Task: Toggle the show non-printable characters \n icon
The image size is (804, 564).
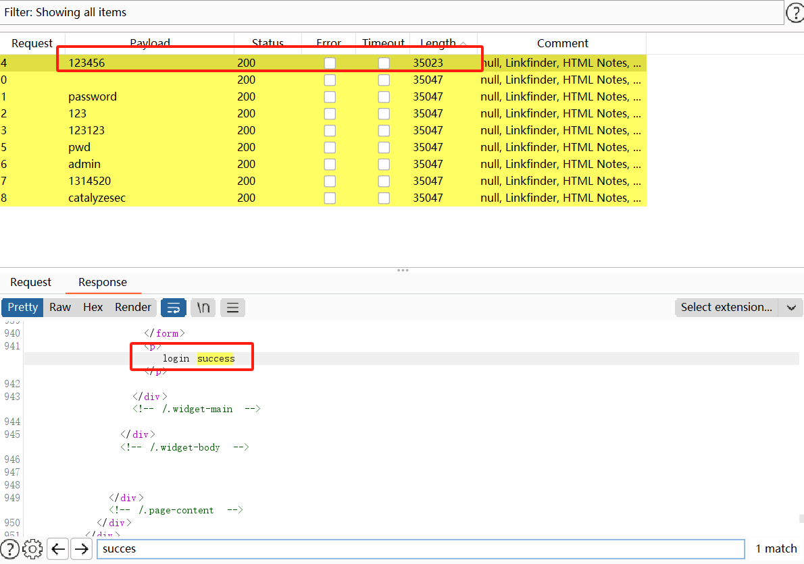Action: pos(203,308)
